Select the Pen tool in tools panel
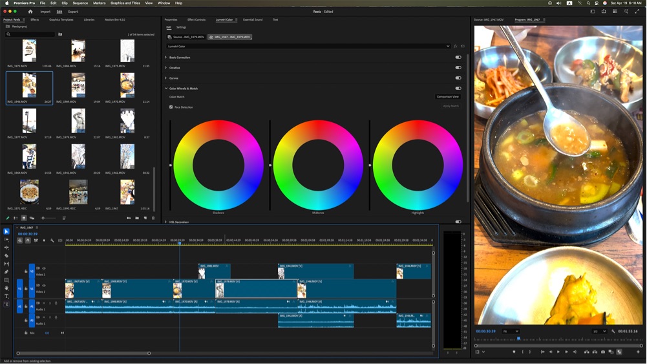The height and width of the screenshot is (364, 647). pos(6,272)
